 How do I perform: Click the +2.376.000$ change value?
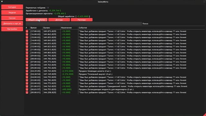tap(68, 74)
